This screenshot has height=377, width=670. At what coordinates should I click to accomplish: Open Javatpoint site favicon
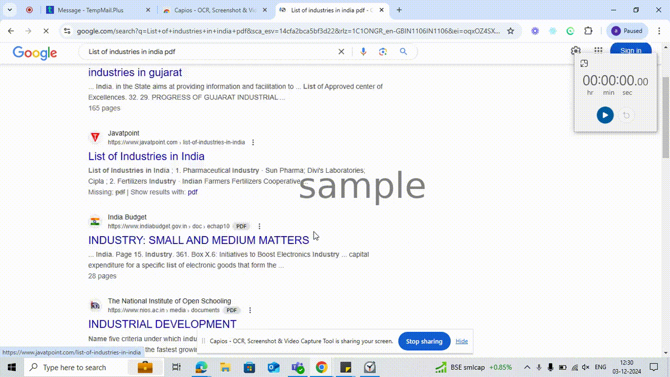pyautogui.click(x=95, y=138)
